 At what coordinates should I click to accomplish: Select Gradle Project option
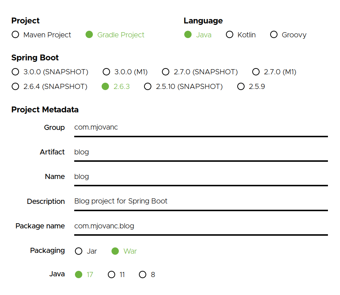(x=89, y=35)
